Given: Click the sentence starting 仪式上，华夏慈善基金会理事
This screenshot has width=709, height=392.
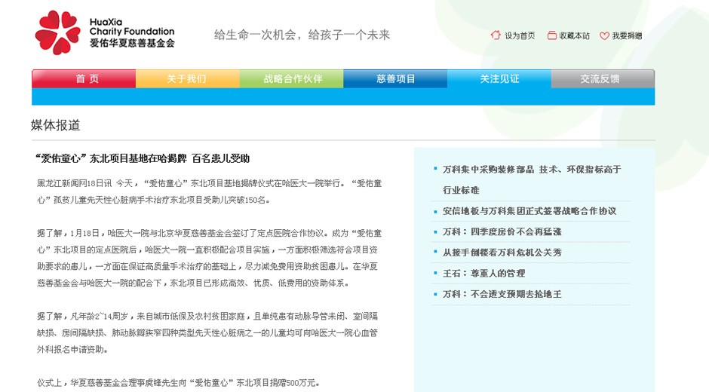Looking at the screenshot, I should click(x=179, y=383).
